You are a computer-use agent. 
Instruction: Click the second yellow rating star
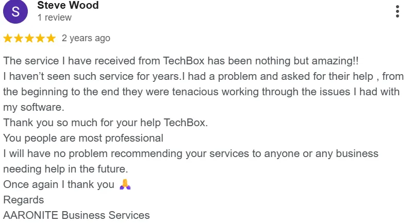19,38
